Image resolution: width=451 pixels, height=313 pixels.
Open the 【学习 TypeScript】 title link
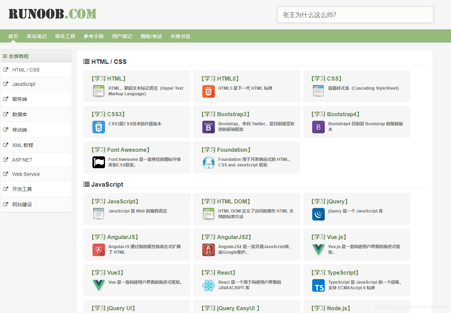(x=335, y=273)
